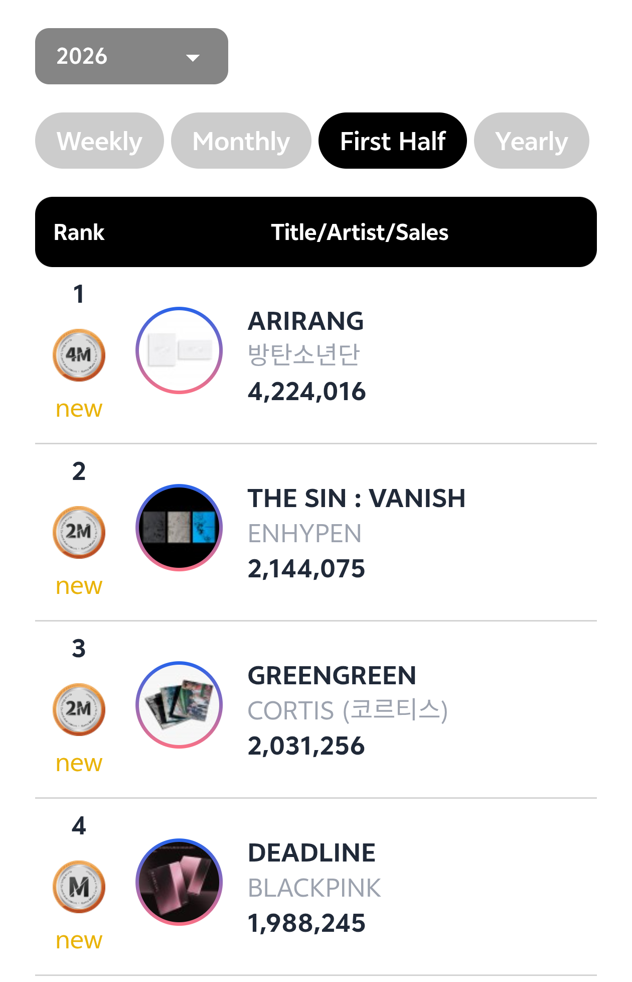Click the year dropdown arrow

193,58
